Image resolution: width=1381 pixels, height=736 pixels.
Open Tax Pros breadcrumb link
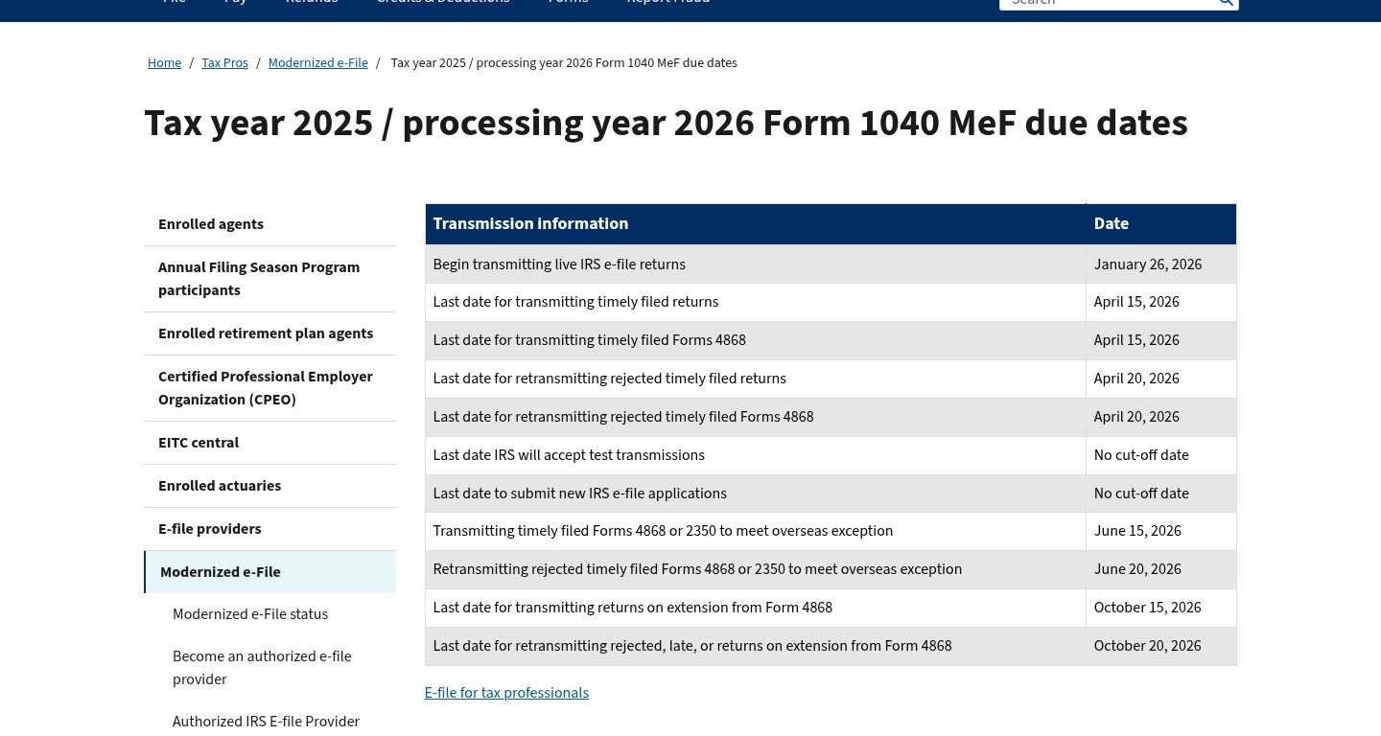pos(224,63)
